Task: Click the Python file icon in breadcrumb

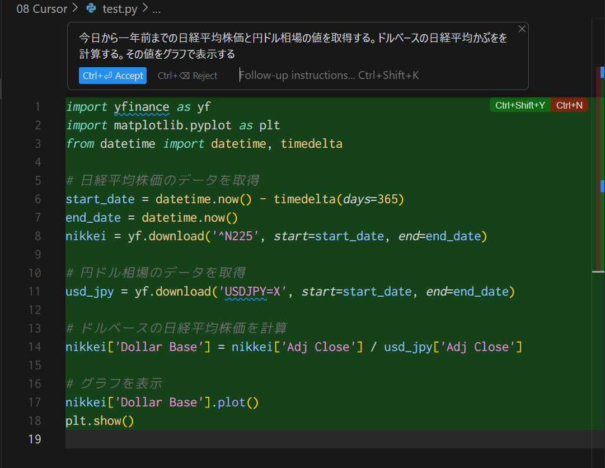Action: pos(91,8)
